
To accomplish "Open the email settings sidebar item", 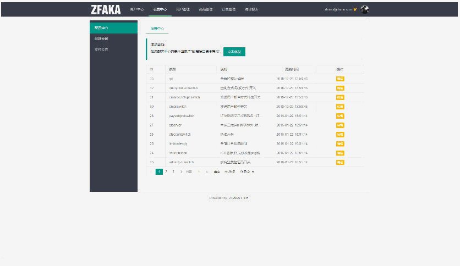I will pos(113,38).
